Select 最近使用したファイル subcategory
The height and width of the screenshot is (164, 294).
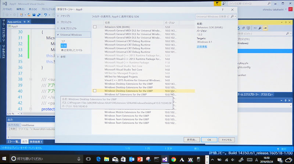pyautogui.click(x=72, y=50)
